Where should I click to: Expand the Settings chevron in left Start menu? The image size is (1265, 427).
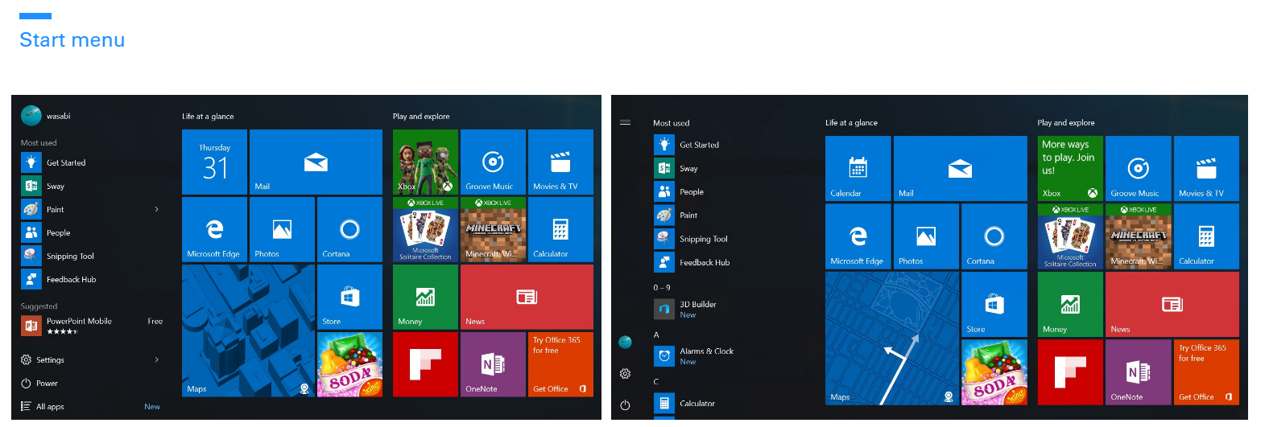click(x=156, y=359)
